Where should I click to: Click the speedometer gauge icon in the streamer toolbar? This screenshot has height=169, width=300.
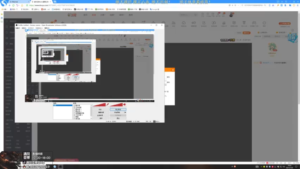coord(184,23)
